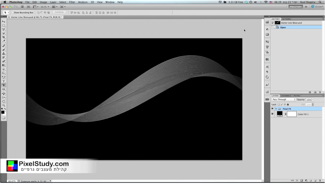The width and height of the screenshot is (325, 184).
Task: Select the Crop tool in toolbox
Action: pyautogui.click(x=4, y=37)
